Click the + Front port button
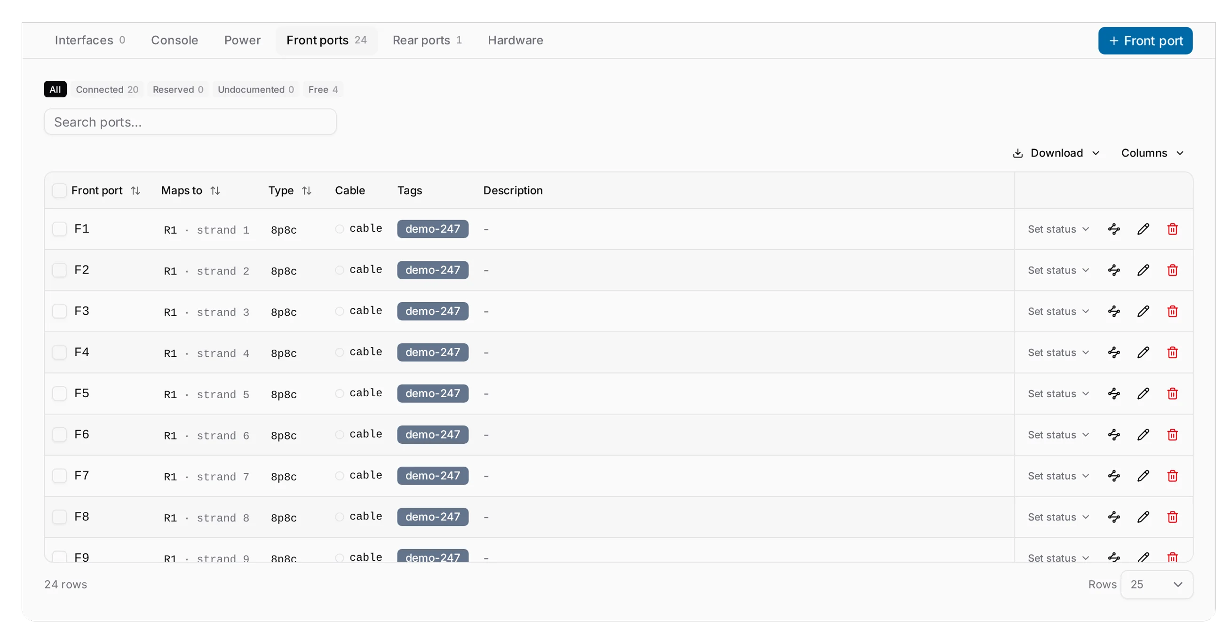The width and height of the screenshot is (1223, 628). [1145, 41]
